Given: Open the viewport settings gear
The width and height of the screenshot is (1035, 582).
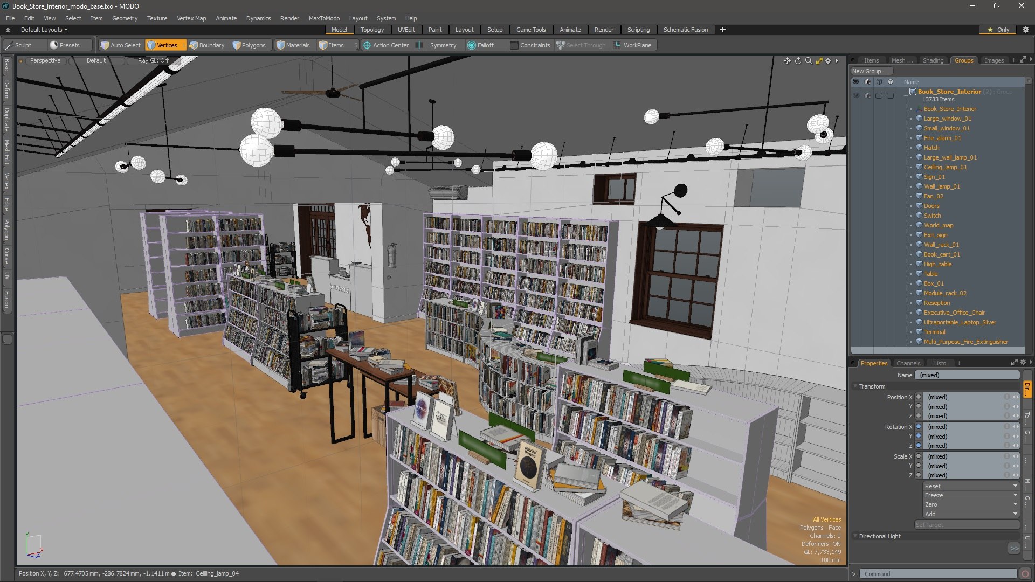Looking at the screenshot, I should [828, 61].
